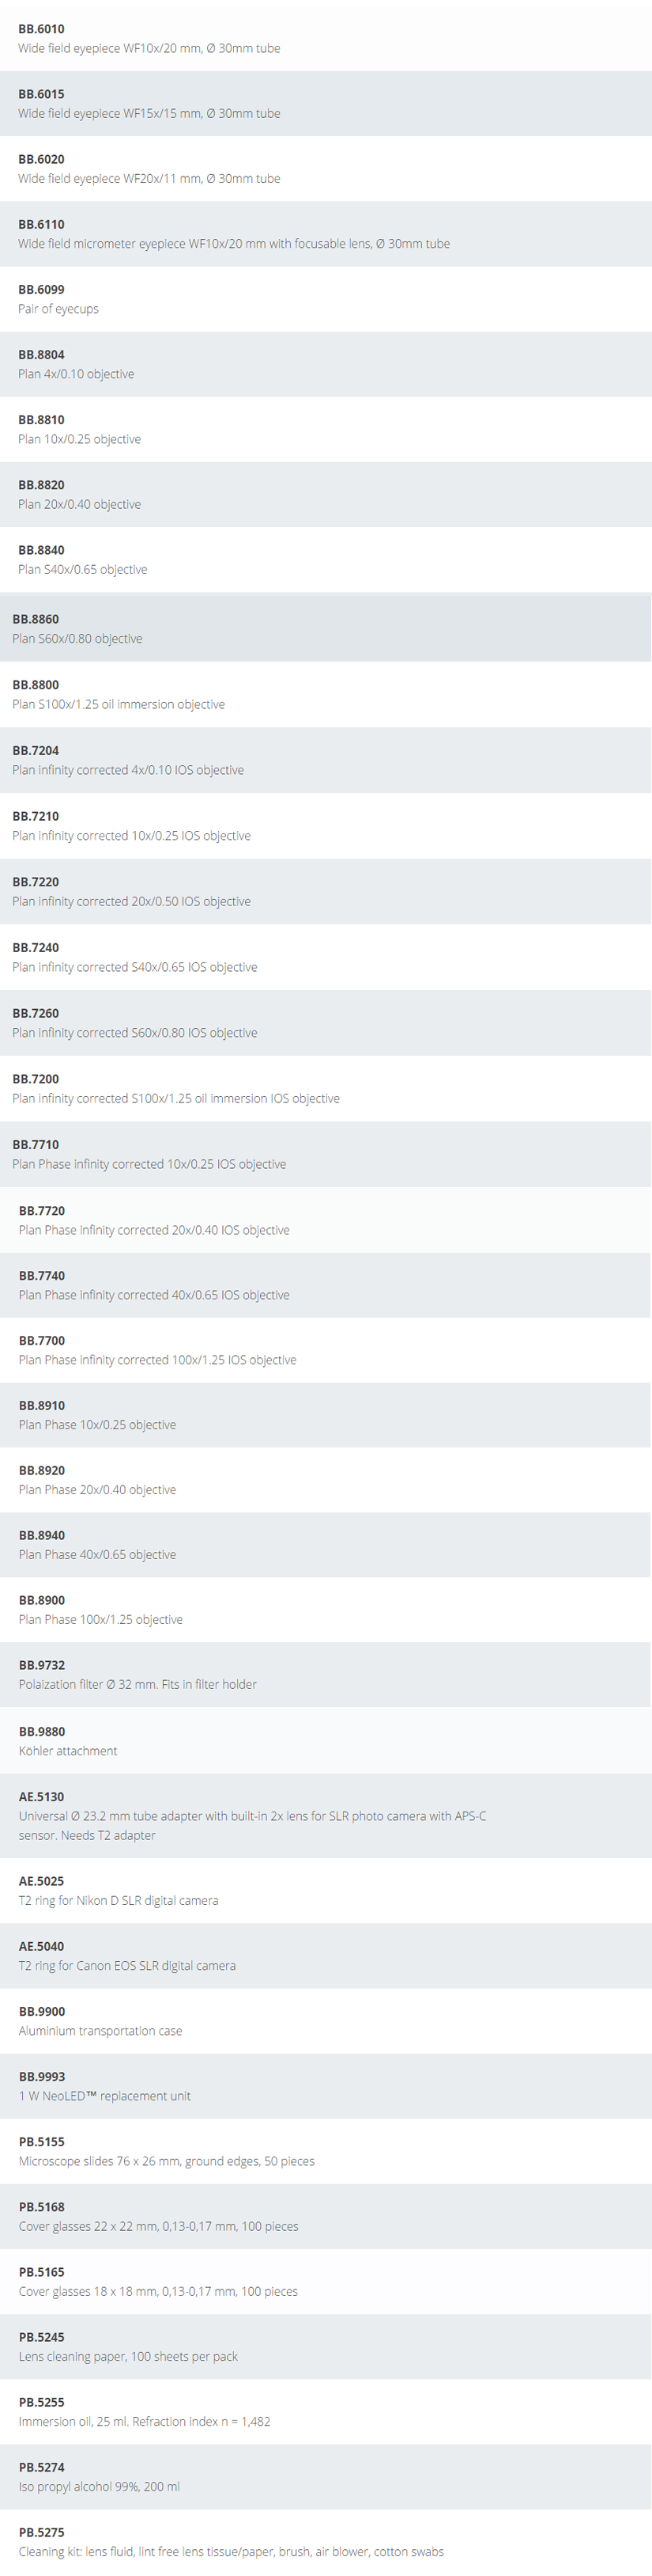Select BB.7720 Plan Phase 20x/0.40 IOS objective
The height and width of the screenshot is (2576, 652).
326,1220
